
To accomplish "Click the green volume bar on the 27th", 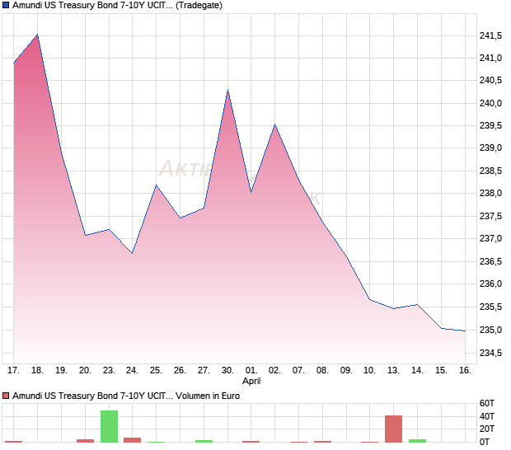I will pyautogui.click(x=204, y=441).
